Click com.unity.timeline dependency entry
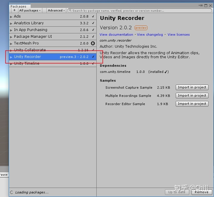Image resolution: width=214 pixels, height=197 pixels. coord(115,72)
